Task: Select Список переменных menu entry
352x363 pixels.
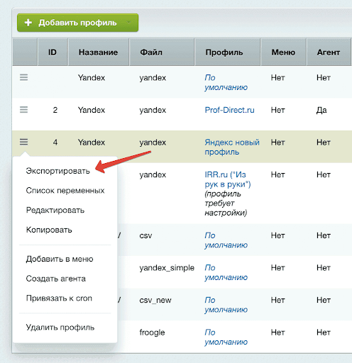Action: coord(65,191)
